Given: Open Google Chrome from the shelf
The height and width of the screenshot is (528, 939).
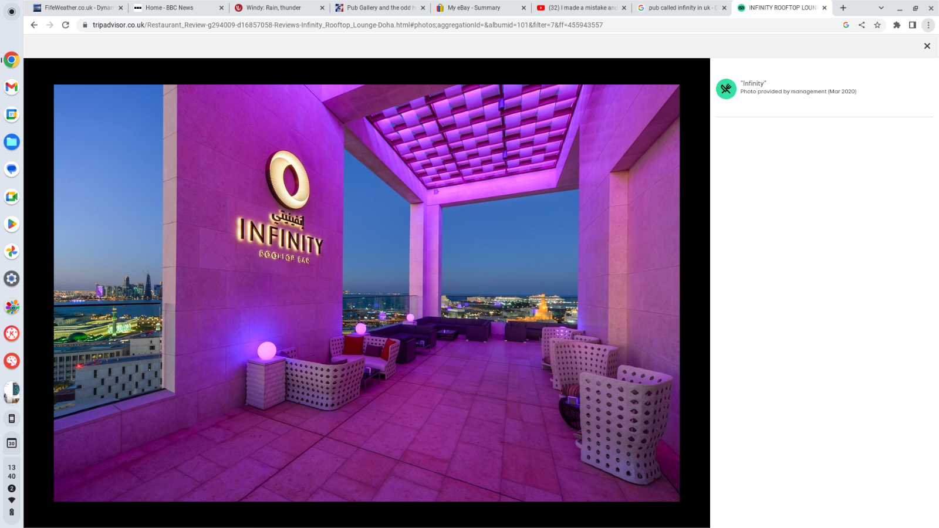Looking at the screenshot, I should tap(12, 60).
